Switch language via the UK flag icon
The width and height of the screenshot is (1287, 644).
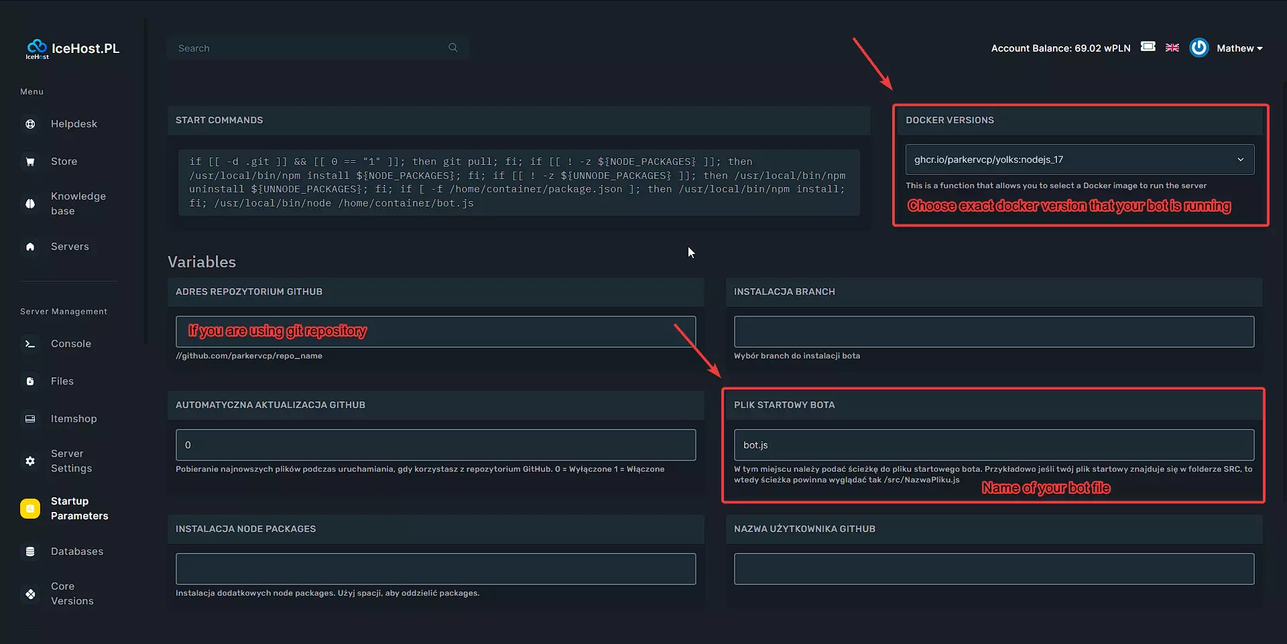(1172, 48)
